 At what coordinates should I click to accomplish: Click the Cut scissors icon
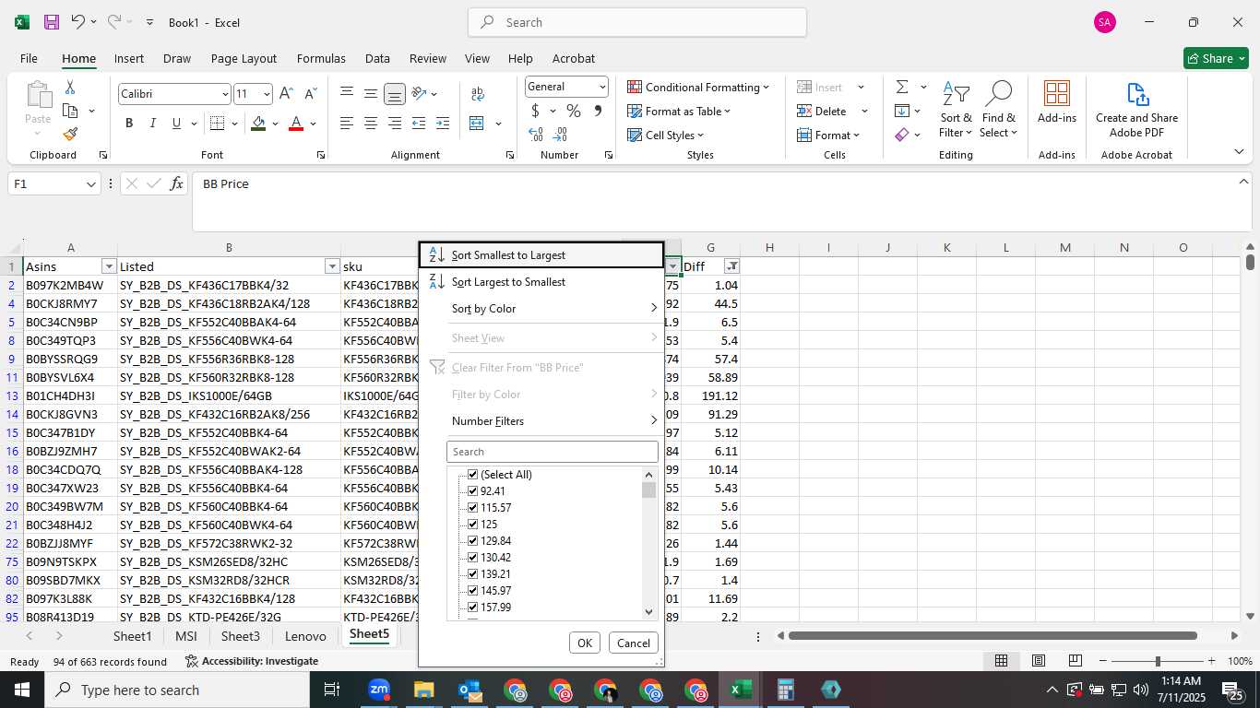[70, 88]
